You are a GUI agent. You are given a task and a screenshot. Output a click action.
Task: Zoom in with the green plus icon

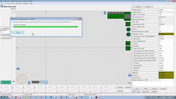coord(128,29)
